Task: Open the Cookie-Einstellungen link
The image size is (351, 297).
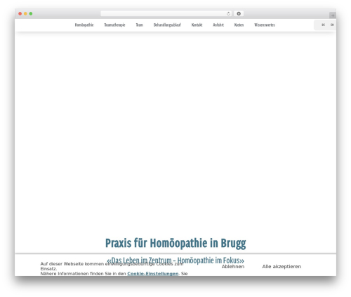Action: point(153,274)
